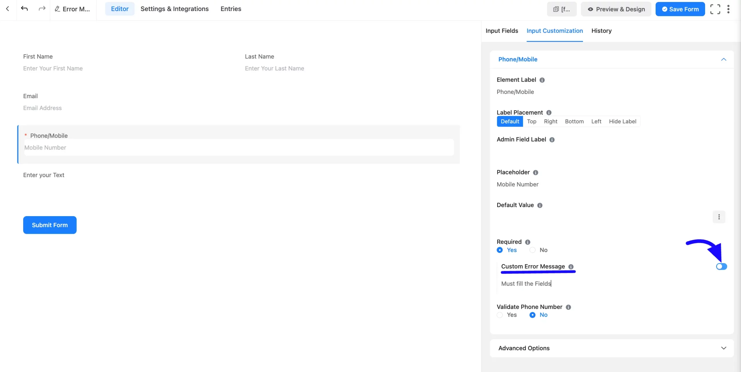Image resolution: width=741 pixels, height=372 pixels.
Task: Collapse the Phone/Mobile section chevron
Action: (723, 59)
